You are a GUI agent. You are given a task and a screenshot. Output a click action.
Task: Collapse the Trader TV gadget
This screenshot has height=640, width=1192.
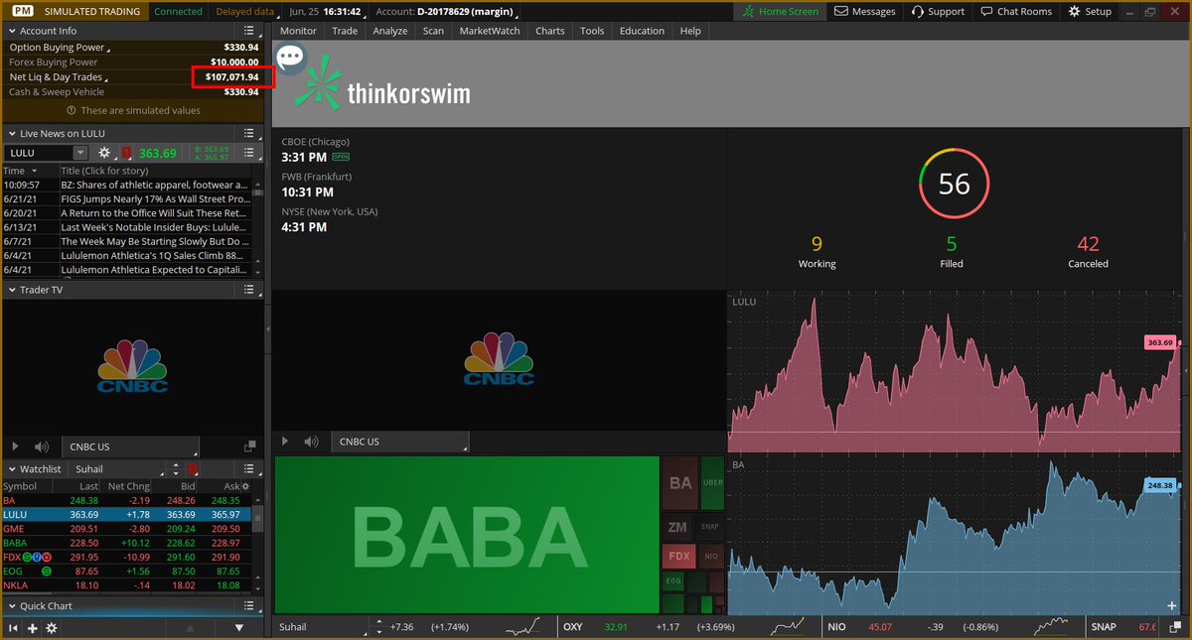(x=11, y=290)
